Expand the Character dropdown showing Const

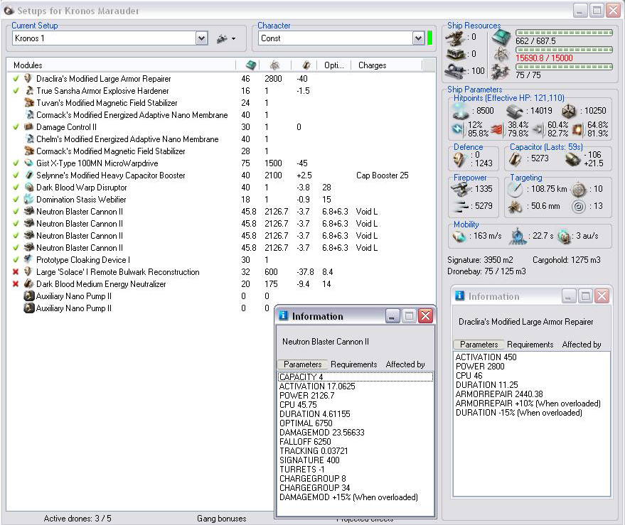[418, 38]
